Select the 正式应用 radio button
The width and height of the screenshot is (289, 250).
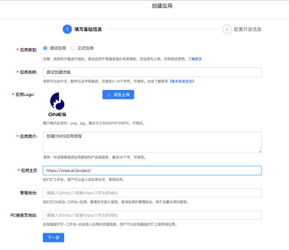(x=73, y=48)
